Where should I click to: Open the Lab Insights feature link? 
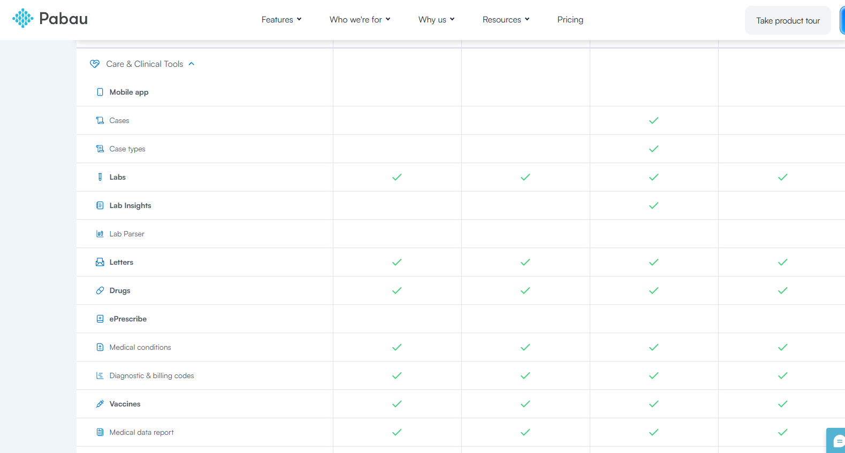(x=131, y=205)
